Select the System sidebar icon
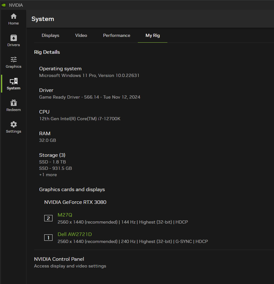 [13, 81]
